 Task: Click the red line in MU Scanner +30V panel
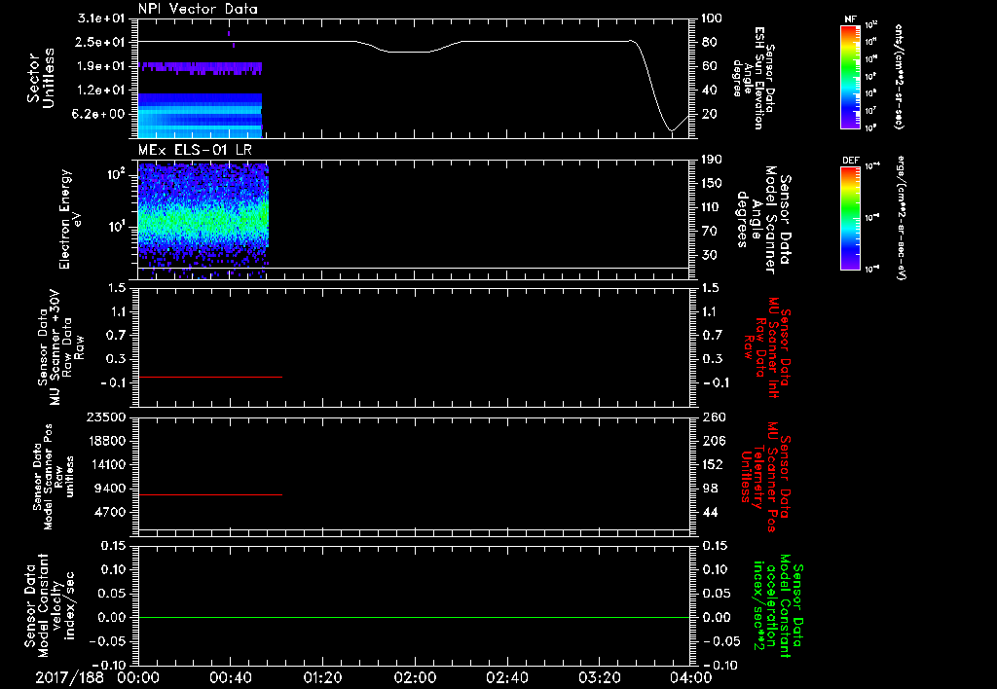210,378
